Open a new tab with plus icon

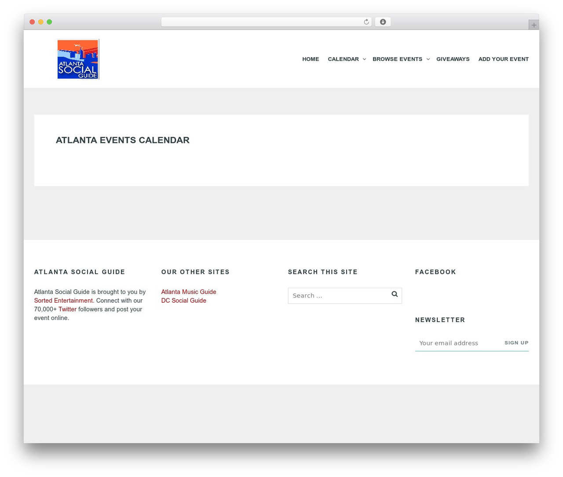[534, 25]
